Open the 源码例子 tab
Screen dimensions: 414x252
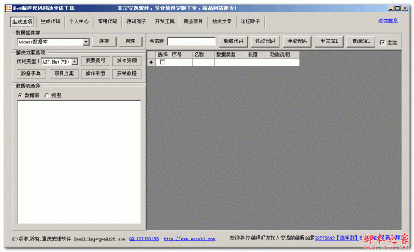point(136,21)
